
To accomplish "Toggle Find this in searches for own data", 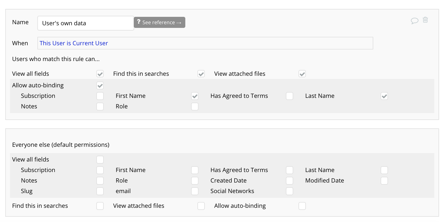I will (x=201, y=74).
